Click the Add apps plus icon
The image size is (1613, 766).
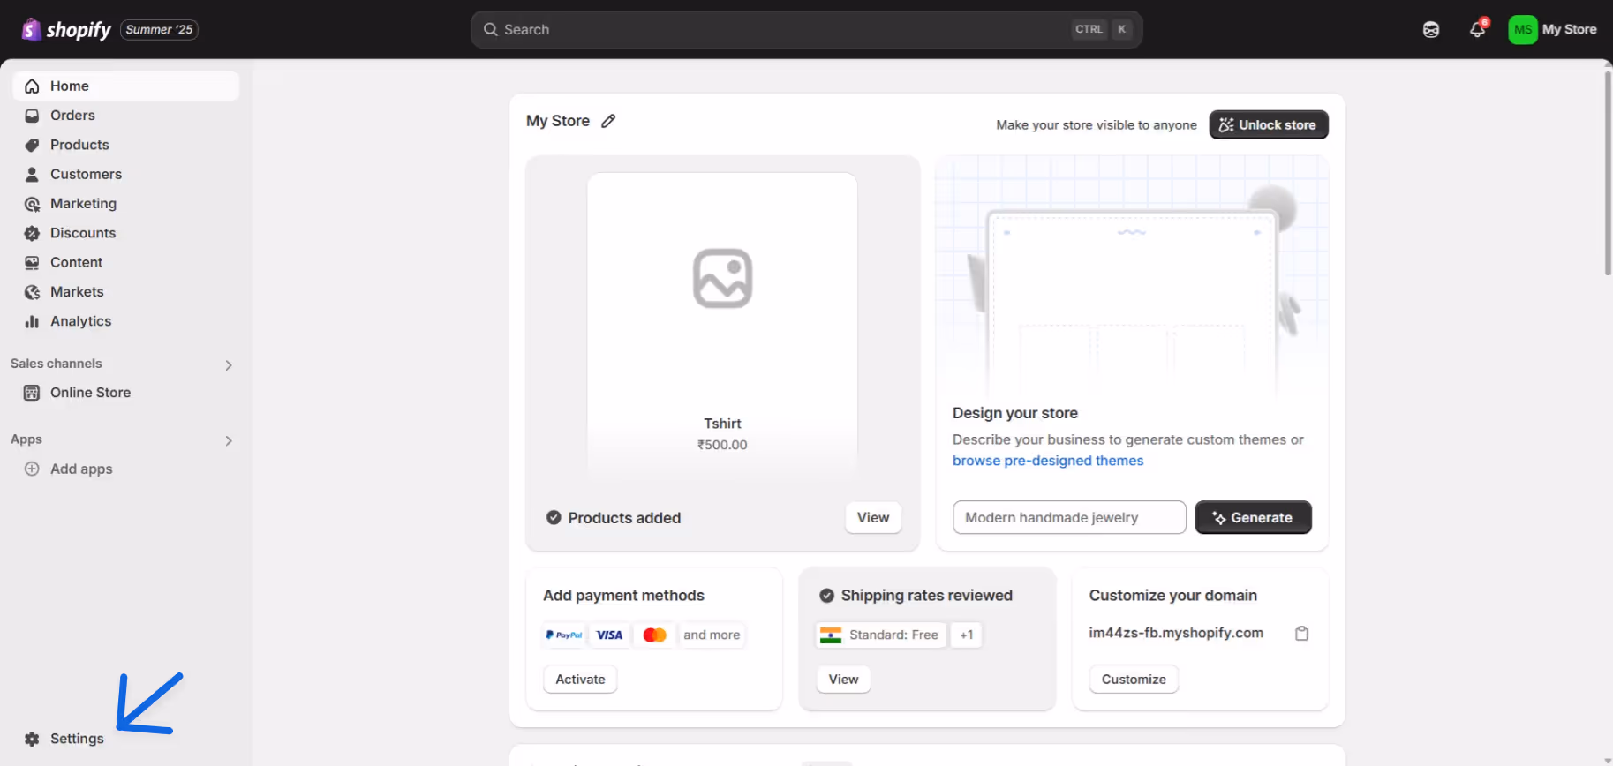(x=32, y=469)
